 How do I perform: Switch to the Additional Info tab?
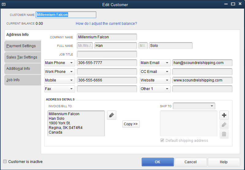(x=23, y=69)
